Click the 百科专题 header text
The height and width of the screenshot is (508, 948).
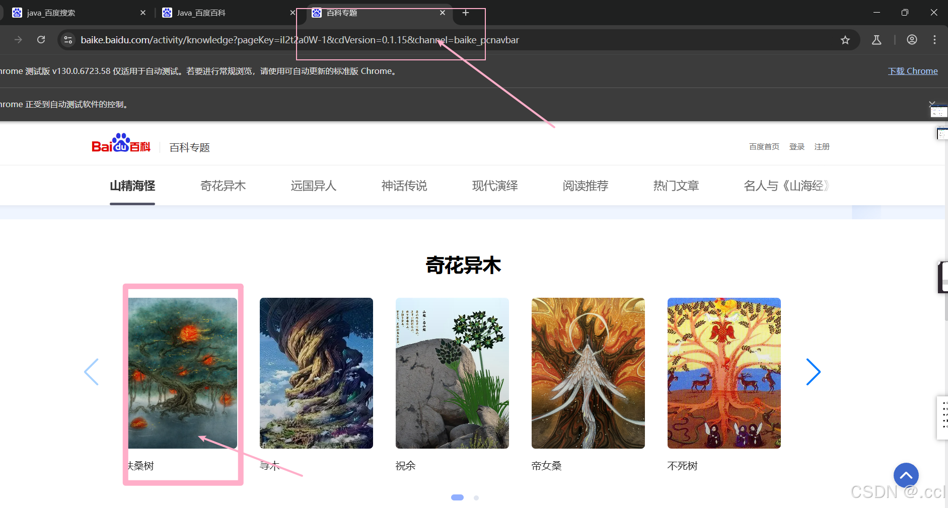coord(190,147)
